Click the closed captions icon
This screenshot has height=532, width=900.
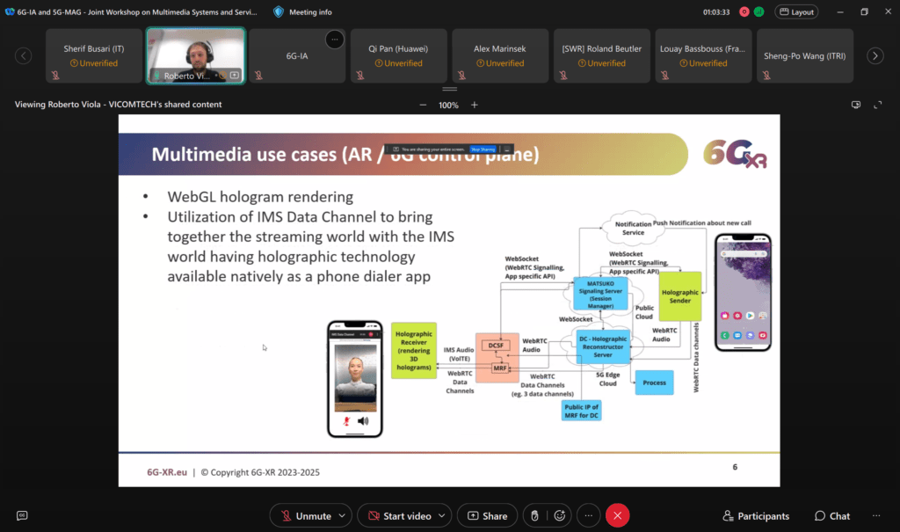tap(22, 516)
